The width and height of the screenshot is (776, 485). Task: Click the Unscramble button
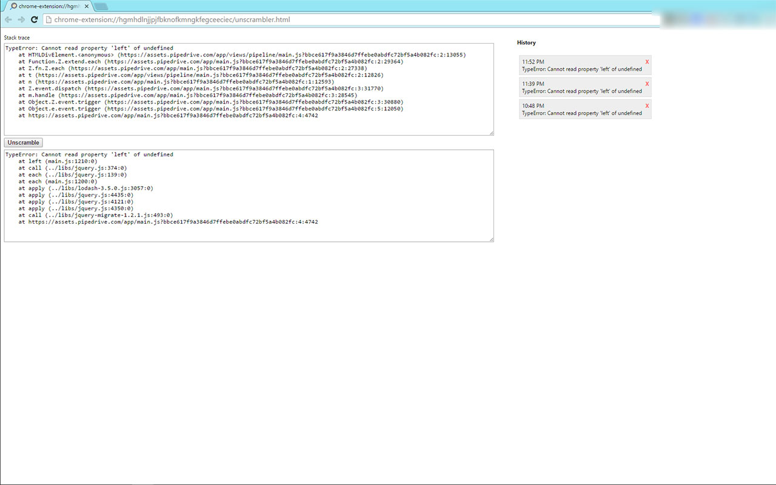coord(23,142)
